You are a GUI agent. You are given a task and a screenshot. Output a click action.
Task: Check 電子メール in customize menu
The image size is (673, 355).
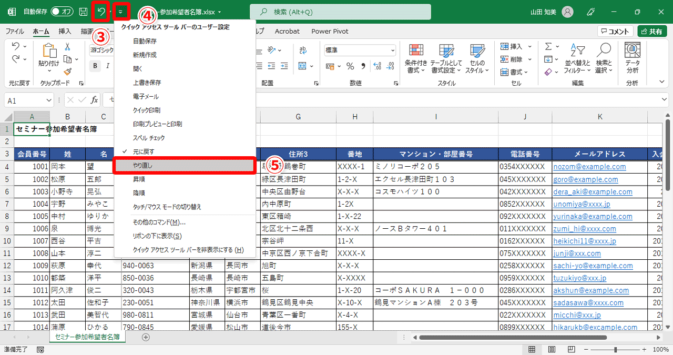[185, 96]
